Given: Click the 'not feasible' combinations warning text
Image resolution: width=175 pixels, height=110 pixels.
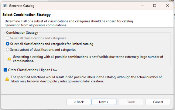Looking at the screenshot, I should pos(88,59).
